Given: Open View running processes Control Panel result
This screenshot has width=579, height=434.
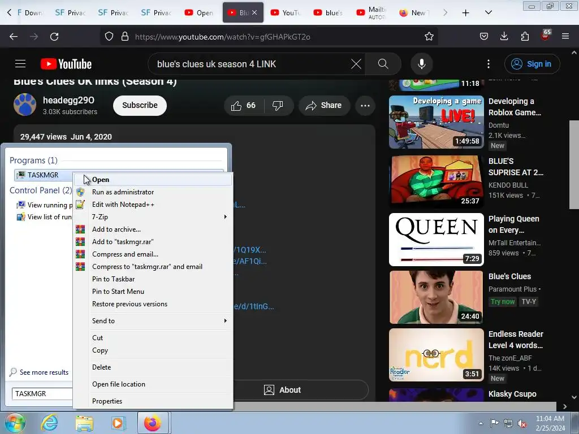Looking at the screenshot, I should pos(44,205).
